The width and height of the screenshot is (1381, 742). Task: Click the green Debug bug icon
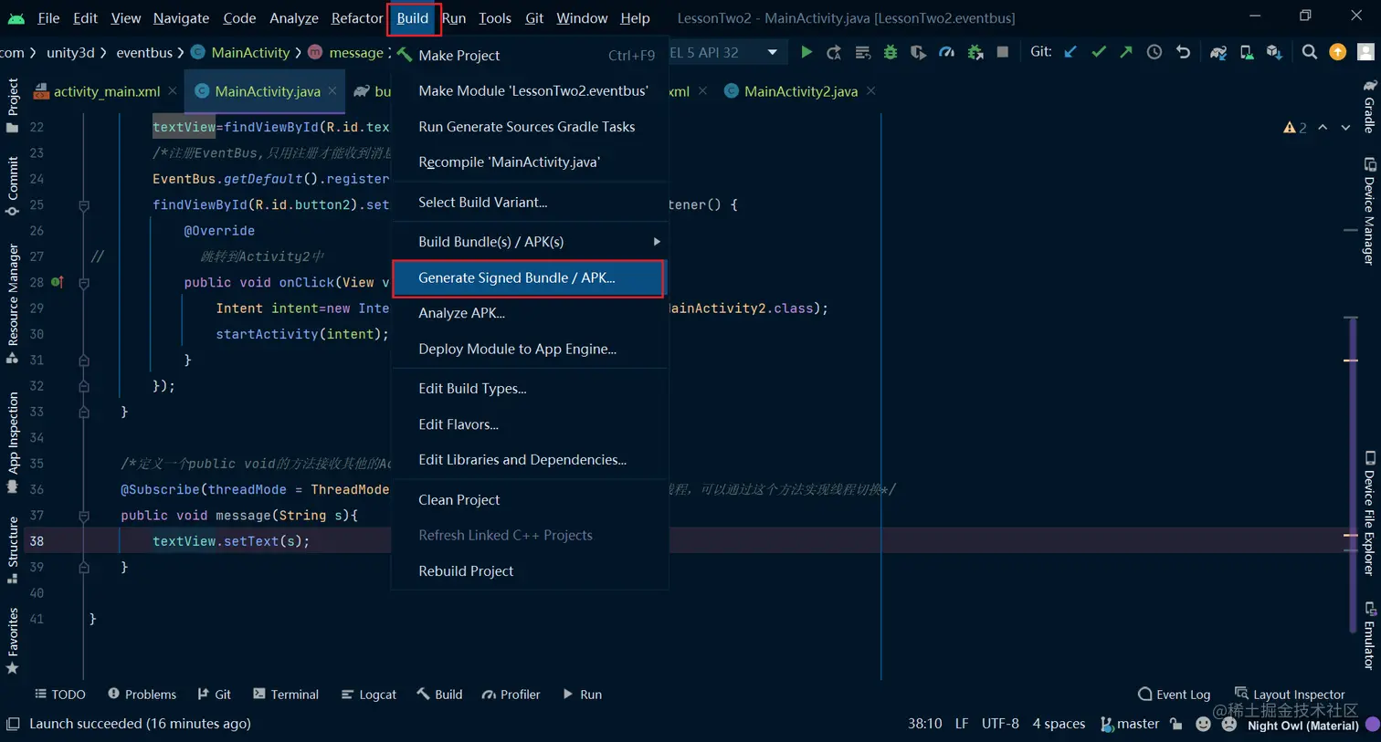point(891,52)
